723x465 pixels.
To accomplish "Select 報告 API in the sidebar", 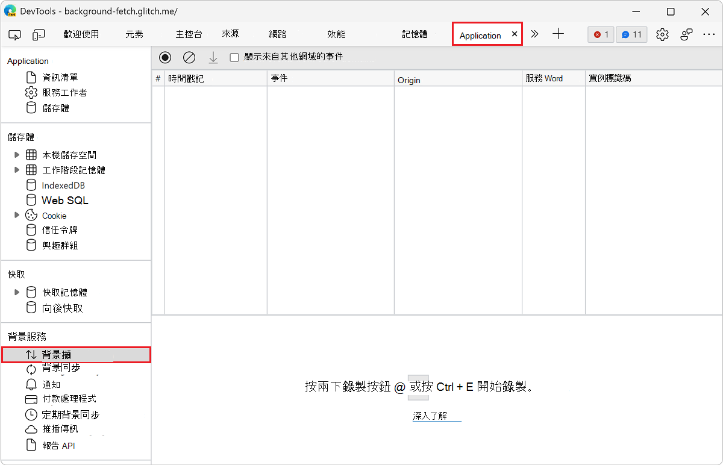I will click(58, 446).
